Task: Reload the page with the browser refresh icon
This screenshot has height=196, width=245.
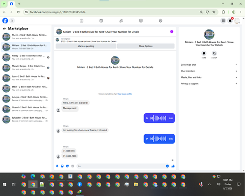Action: [18, 12]
